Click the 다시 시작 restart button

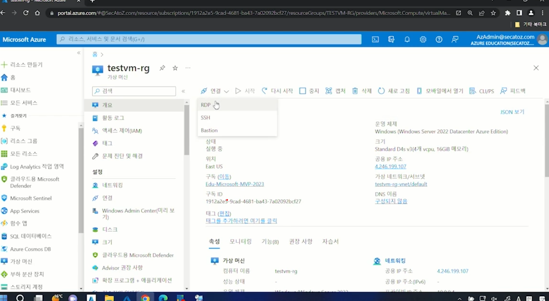(x=277, y=91)
